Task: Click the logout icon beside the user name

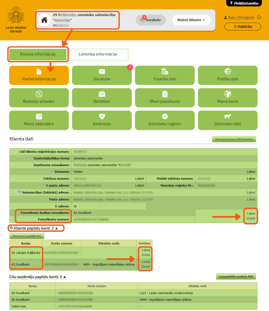Action: 259,17
